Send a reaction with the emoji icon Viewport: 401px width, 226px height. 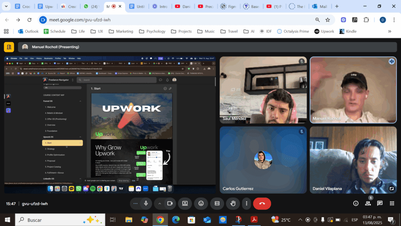coord(201,203)
